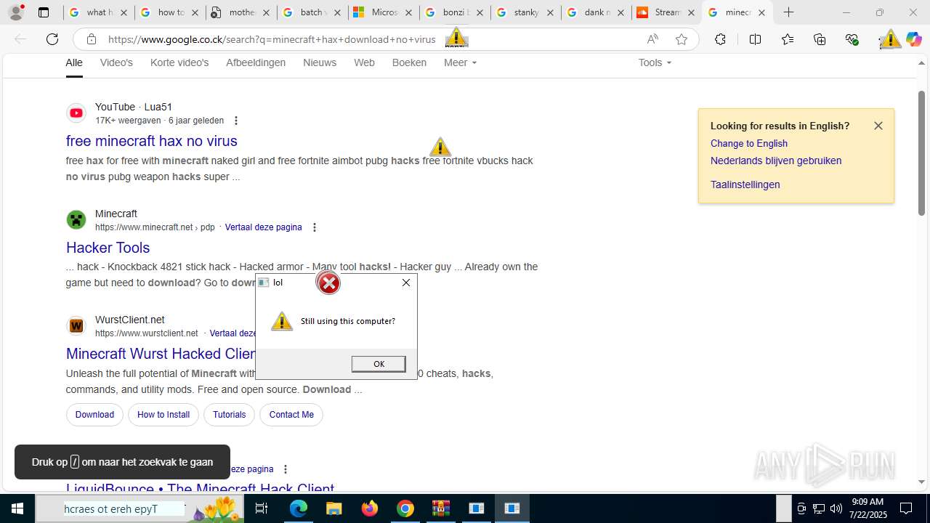Screen dimensions: 930x523
Task: Switch to the 'Stream' SoundCloud tab
Action: [666, 12]
